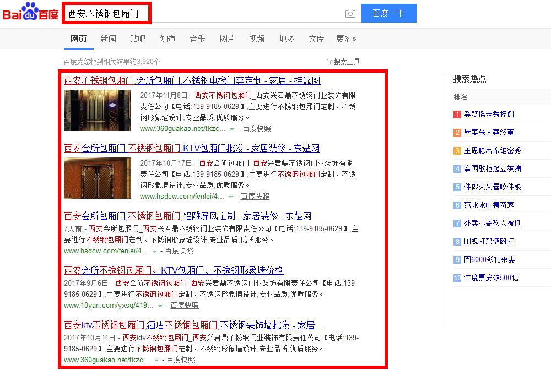551x370 pixels.
Task: Open result 西安会所不锈钢包厢门、KTV包厢门 价格
Action: click(174, 270)
